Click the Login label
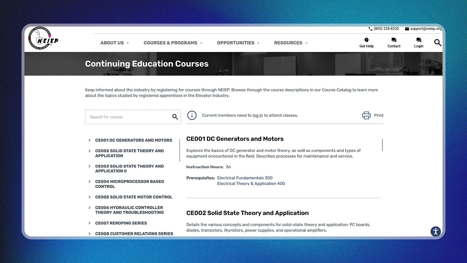Image resolution: width=467 pixels, height=263 pixels. coord(419,46)
